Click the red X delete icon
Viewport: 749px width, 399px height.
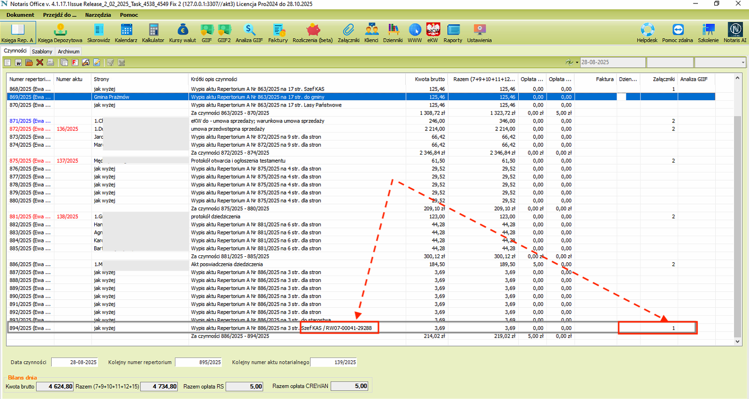(x=40, y=62)
